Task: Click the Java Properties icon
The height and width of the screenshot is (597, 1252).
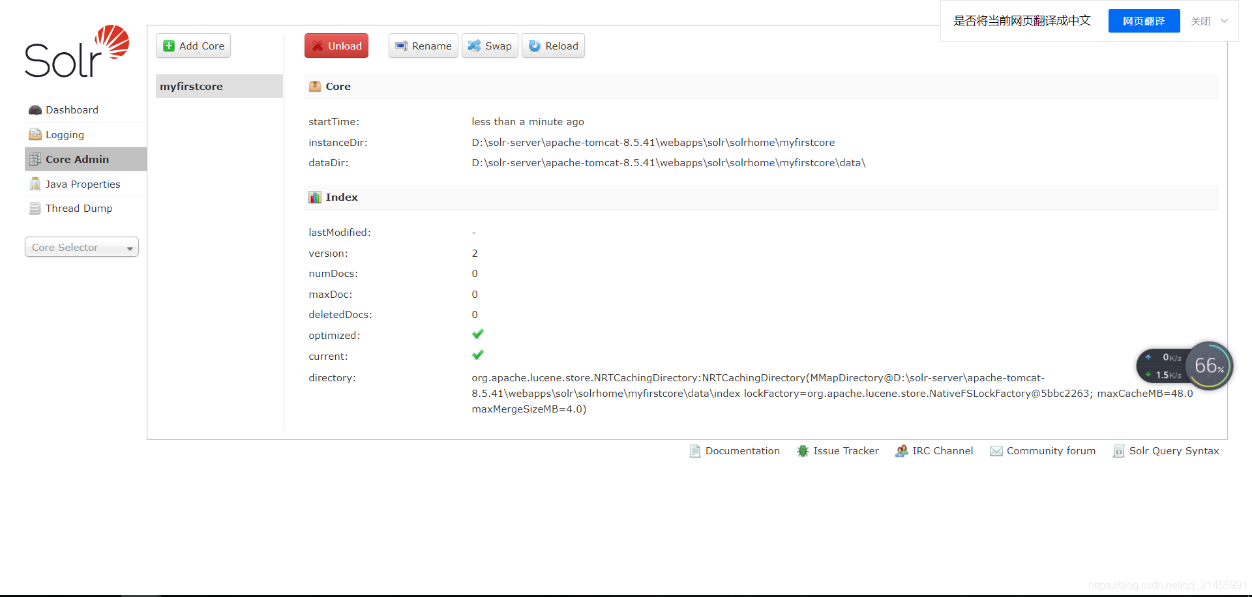Action: point(35,184)
